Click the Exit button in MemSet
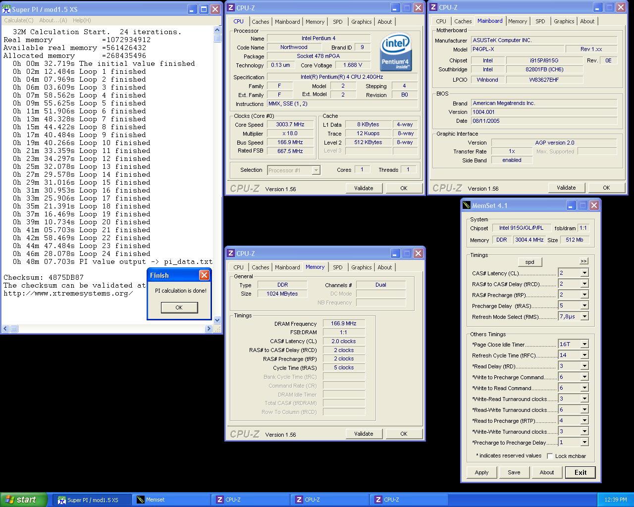Image resolution: width=634 pixels, height=507 pixels. tap(581, 472)
